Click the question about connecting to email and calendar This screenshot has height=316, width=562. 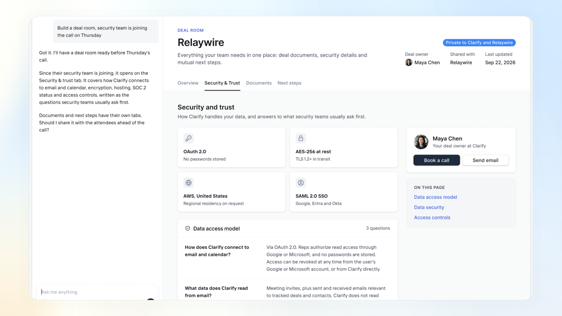(217, 251)
